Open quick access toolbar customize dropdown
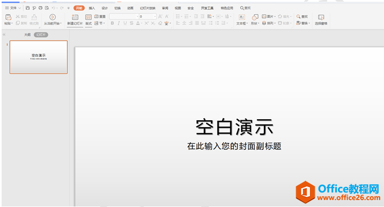This screenshot has width=384, height=207. (69, 8)
